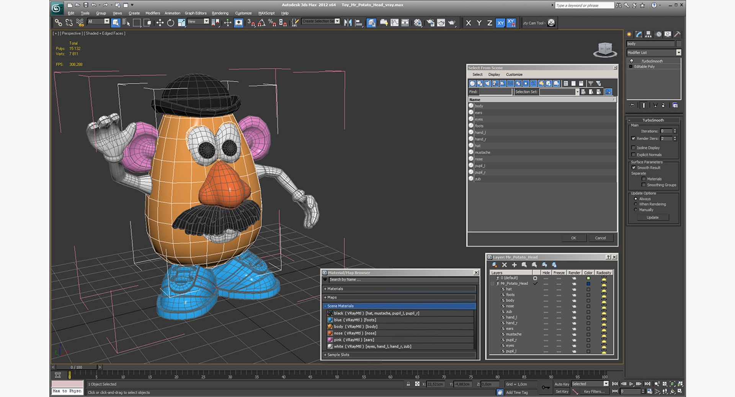Open Key Filters dialog

[594, 392]
